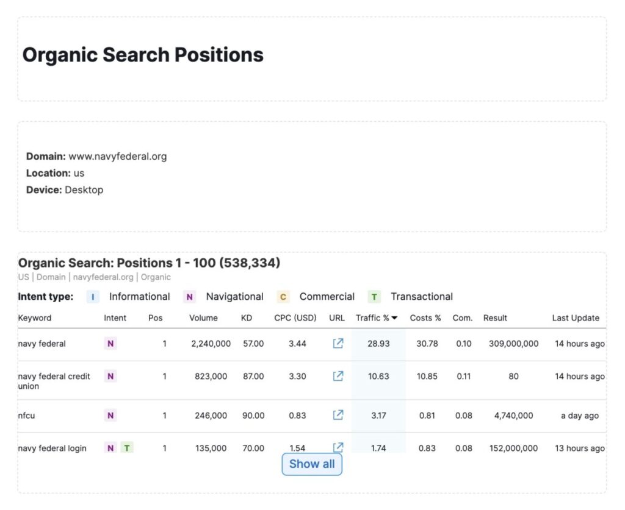625x510 pixels.
Task: Sort by Last Update column header
Action: point(576,318)
